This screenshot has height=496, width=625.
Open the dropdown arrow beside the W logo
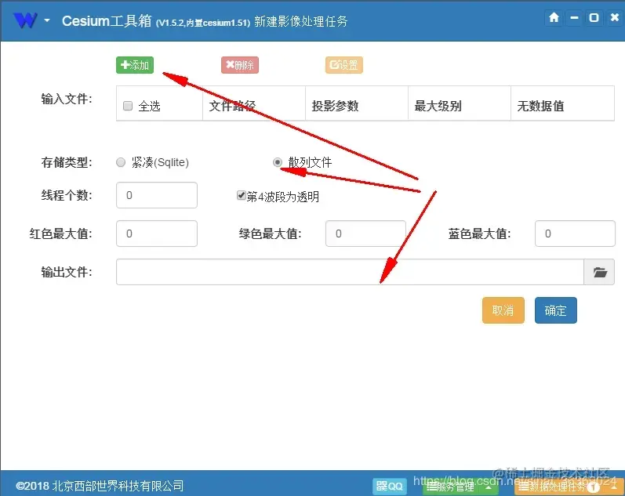47,20
